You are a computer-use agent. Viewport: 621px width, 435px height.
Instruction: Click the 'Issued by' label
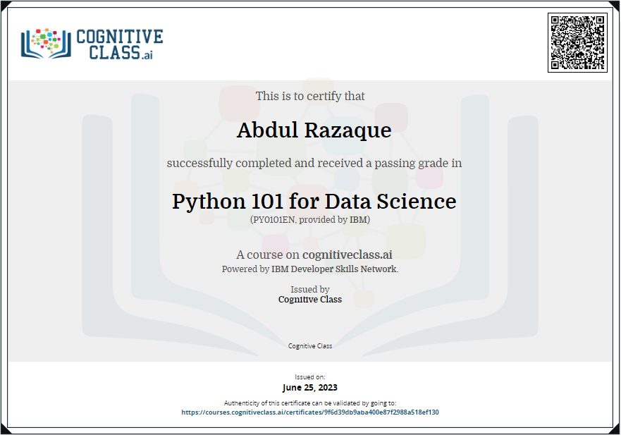(310, 289)
